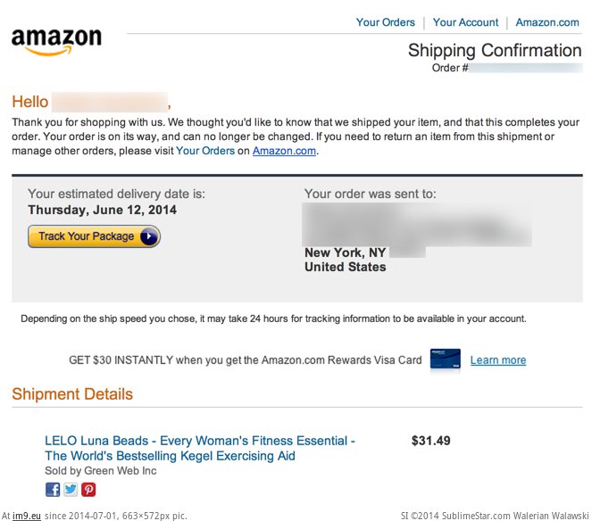Go to Amazon.com from the header

click(x=547, y=22)
